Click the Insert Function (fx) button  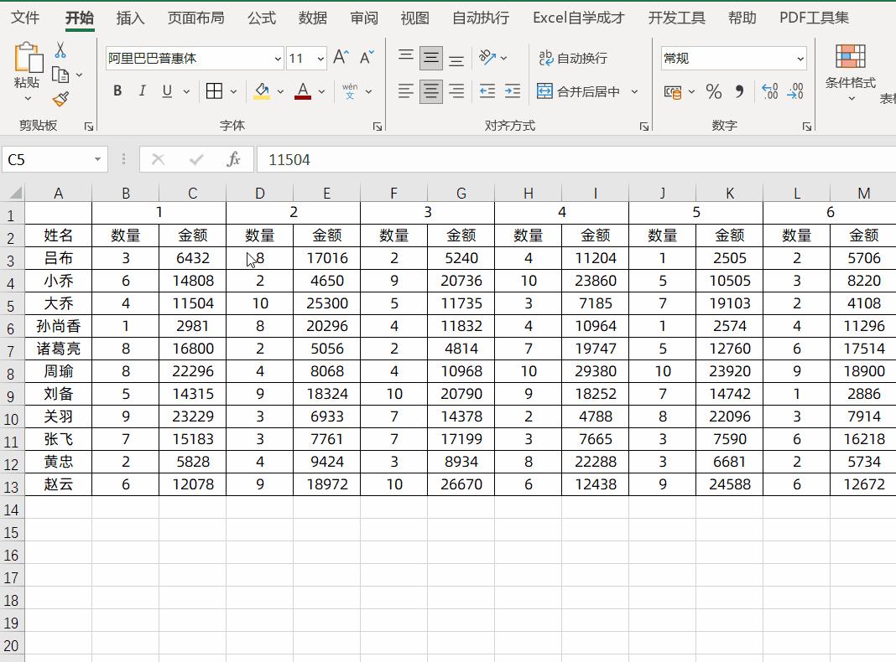pos(234,159)
